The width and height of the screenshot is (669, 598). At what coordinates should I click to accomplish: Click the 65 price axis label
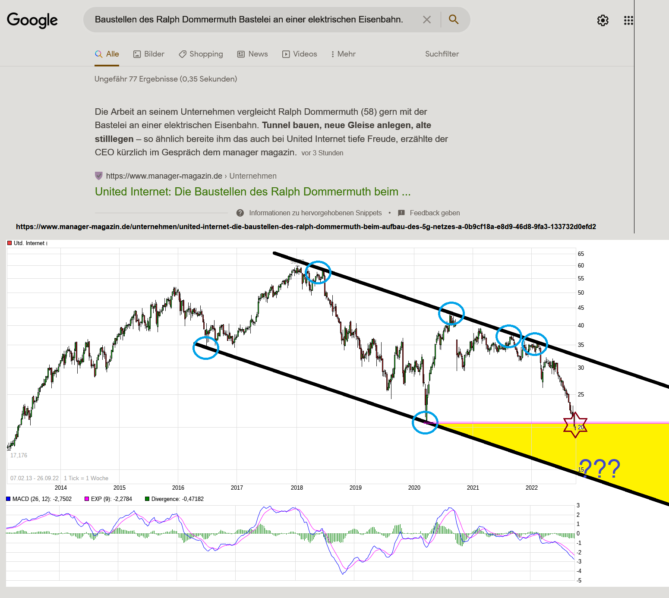pyautogui.click(x=581, y=254)
